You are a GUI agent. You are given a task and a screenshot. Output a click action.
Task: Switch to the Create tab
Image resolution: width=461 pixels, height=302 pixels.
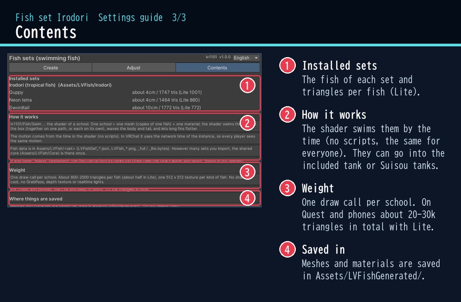point(50,67)
